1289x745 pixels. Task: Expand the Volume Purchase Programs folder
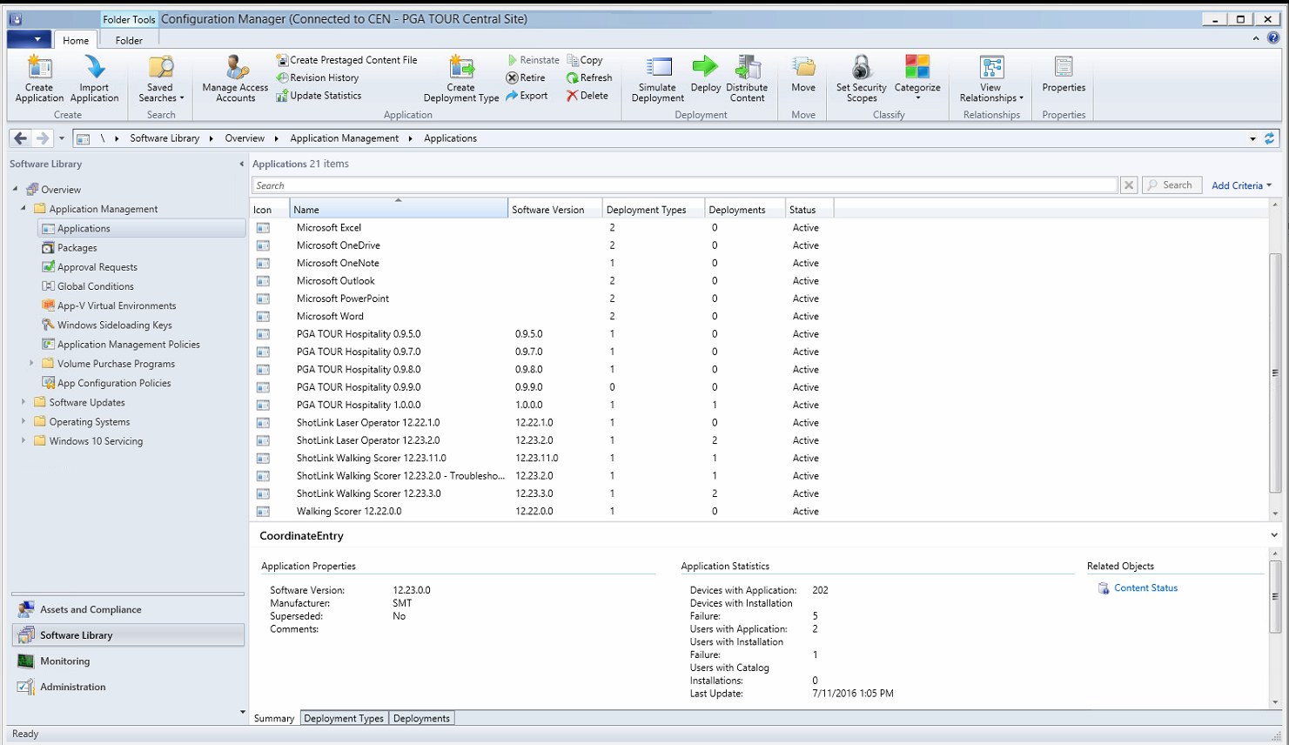32,364
